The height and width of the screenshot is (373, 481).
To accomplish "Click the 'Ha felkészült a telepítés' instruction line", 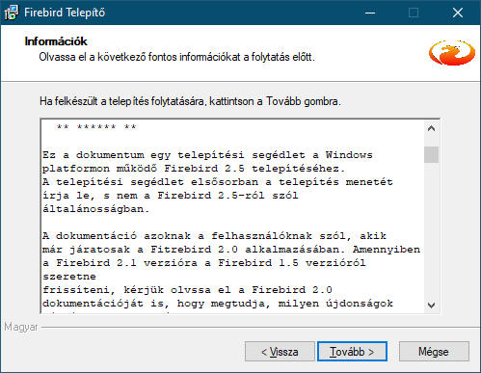I will point(190,101).
